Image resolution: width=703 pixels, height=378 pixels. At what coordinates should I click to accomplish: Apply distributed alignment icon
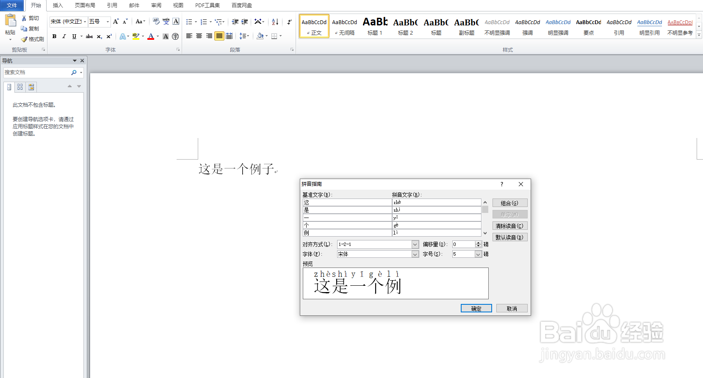[229, 36]
